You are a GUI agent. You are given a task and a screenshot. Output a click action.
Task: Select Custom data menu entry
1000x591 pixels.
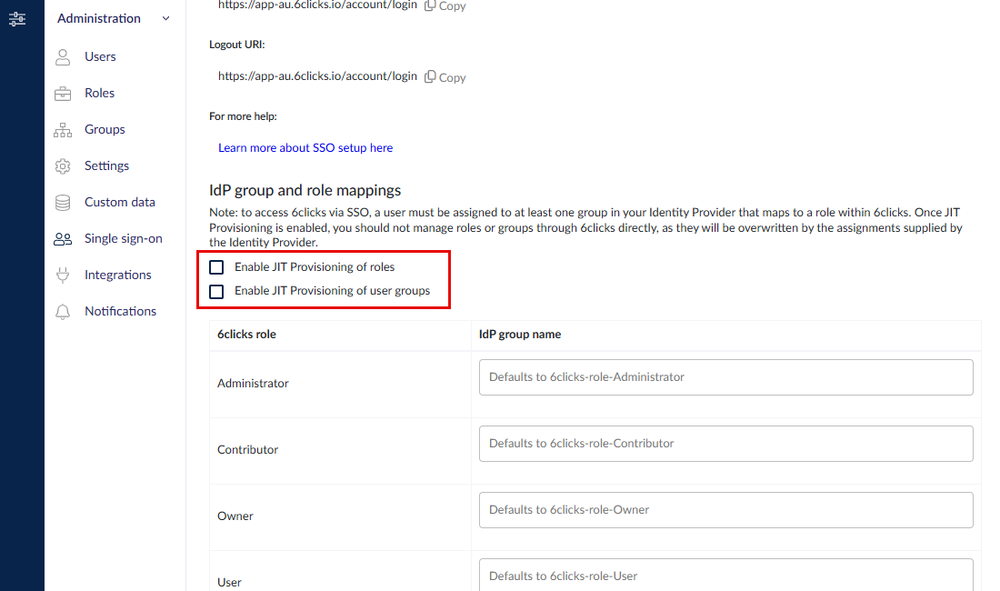pos(120,202)
